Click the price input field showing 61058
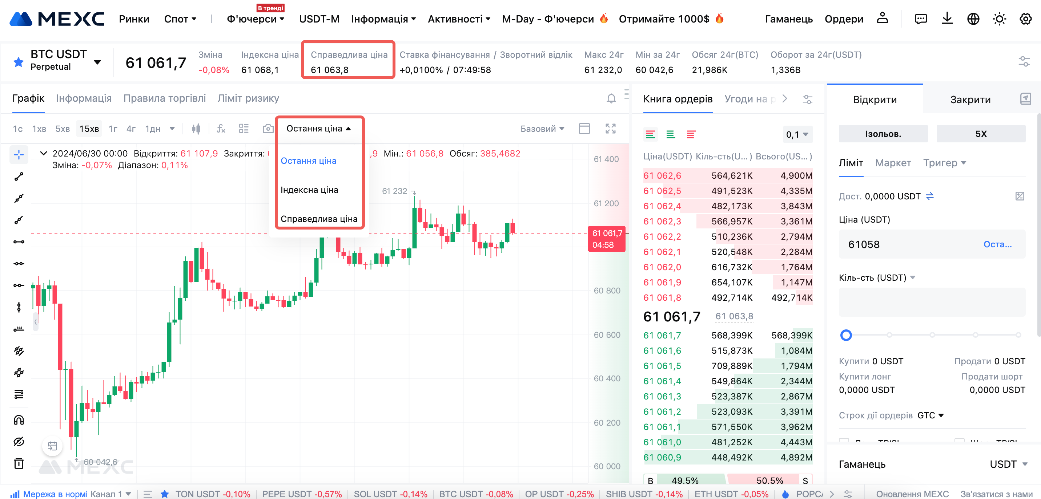1041x499 pixels. pos(932,244)
